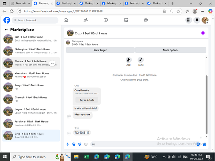Choose a sticker icon

pos(80,144)
